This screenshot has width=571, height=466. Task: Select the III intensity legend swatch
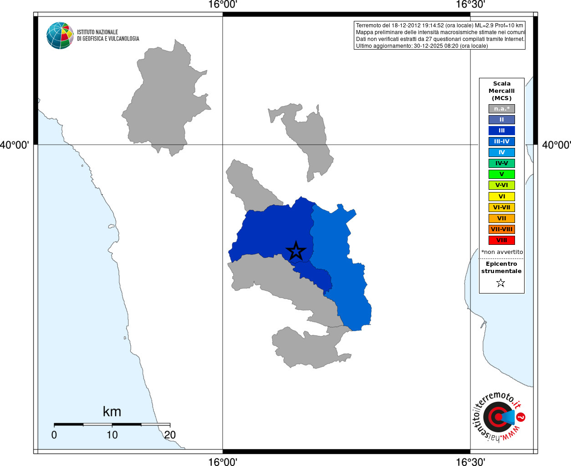click(502, 131)
